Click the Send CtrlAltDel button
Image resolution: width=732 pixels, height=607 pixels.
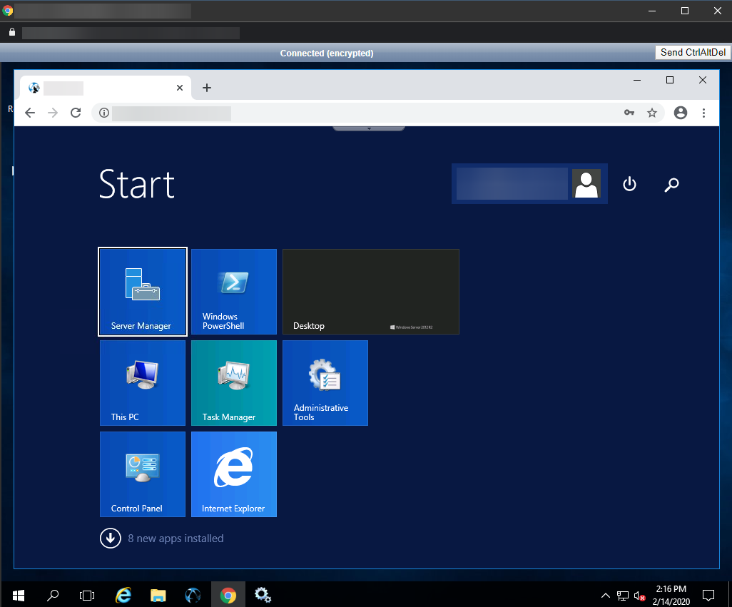[x=693, y=52]
